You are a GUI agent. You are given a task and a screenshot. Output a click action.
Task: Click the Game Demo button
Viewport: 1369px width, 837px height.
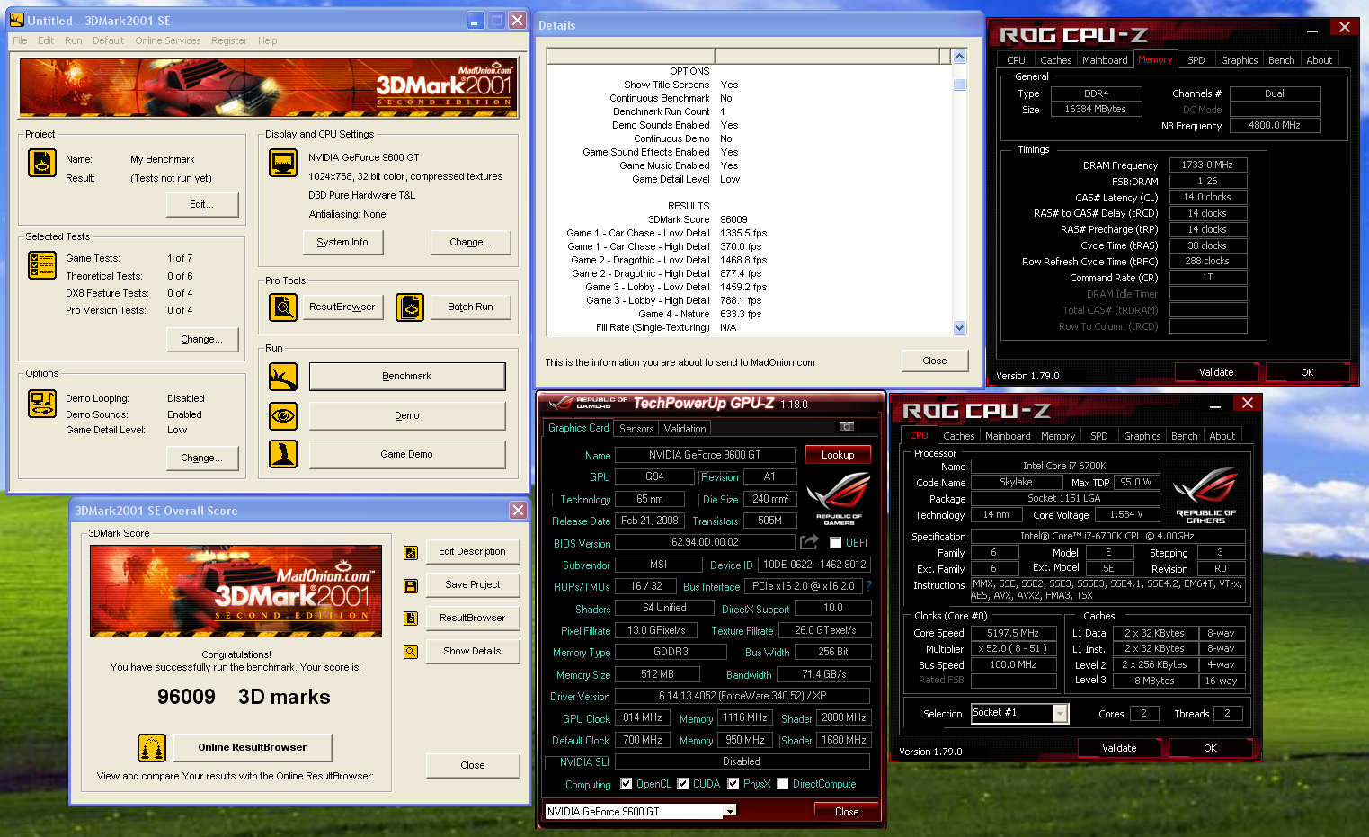407,455
